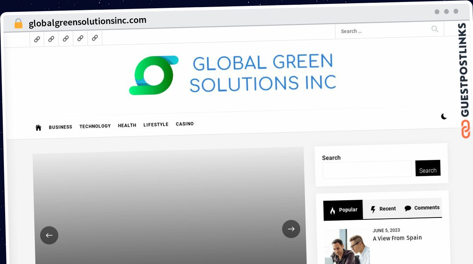Click the third link icon in top bar
The width and height of the screenshot is (473, 264).
pos(66,39)
